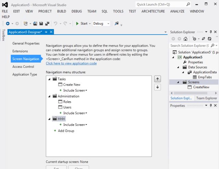Move the selected group down with the arrow button
The width and height of the screenshot is (219, 169).
click(x=157, y=87)
